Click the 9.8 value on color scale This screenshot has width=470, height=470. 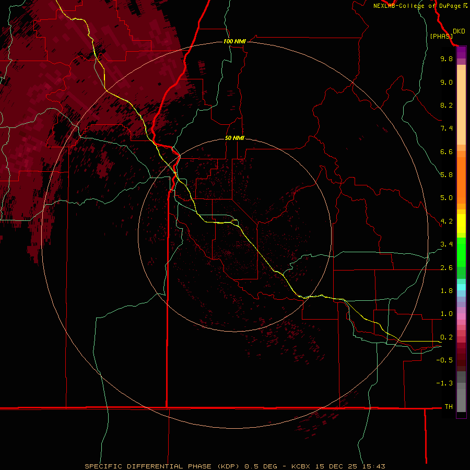446,58
